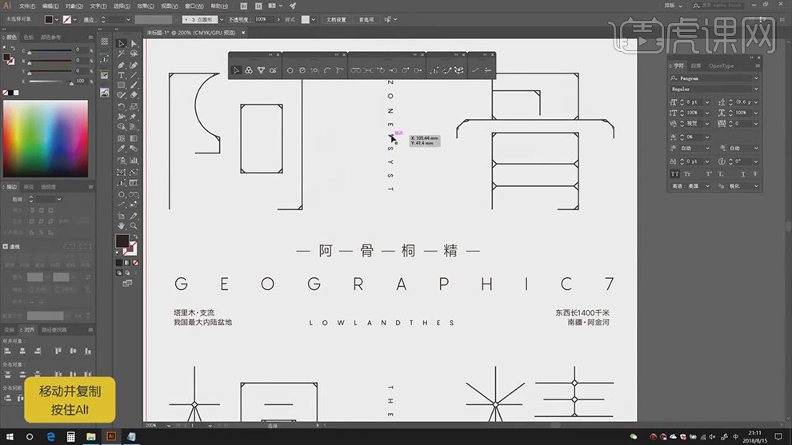Open the font family Pangram dropdown

756,79
